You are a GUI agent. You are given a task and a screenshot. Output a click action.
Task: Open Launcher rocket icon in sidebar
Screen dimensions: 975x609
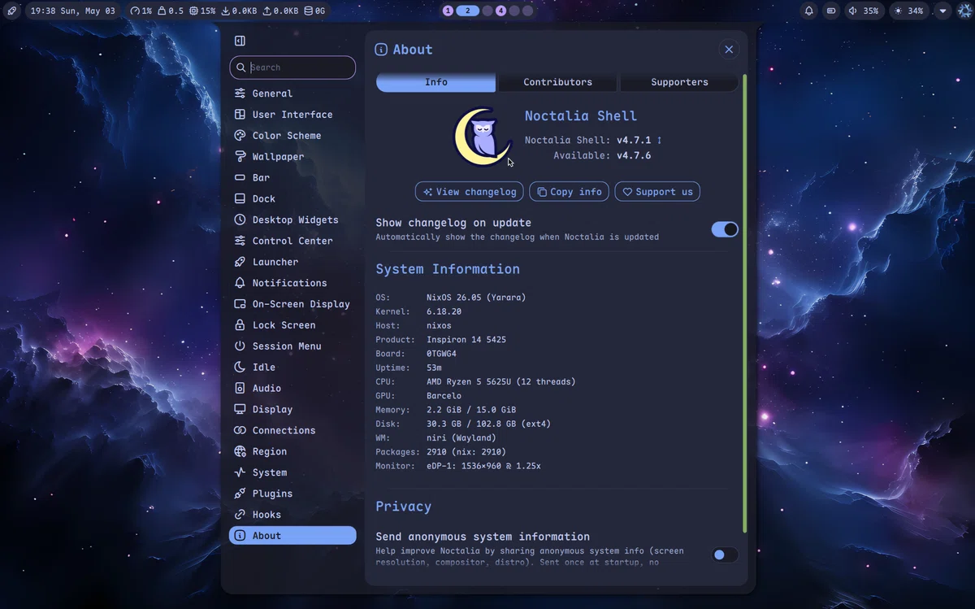click(x=240, y=262)
